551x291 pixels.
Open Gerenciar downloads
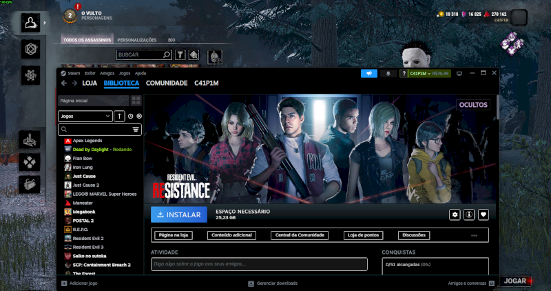click(273, 283)
